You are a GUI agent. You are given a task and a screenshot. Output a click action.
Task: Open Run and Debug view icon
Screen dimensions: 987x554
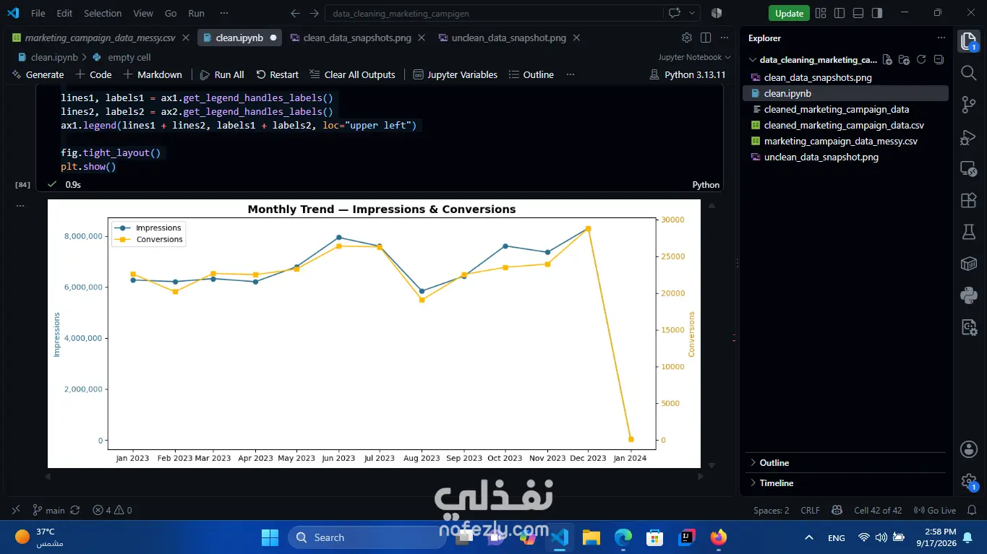pyautogui.click(x=969, y=137)
